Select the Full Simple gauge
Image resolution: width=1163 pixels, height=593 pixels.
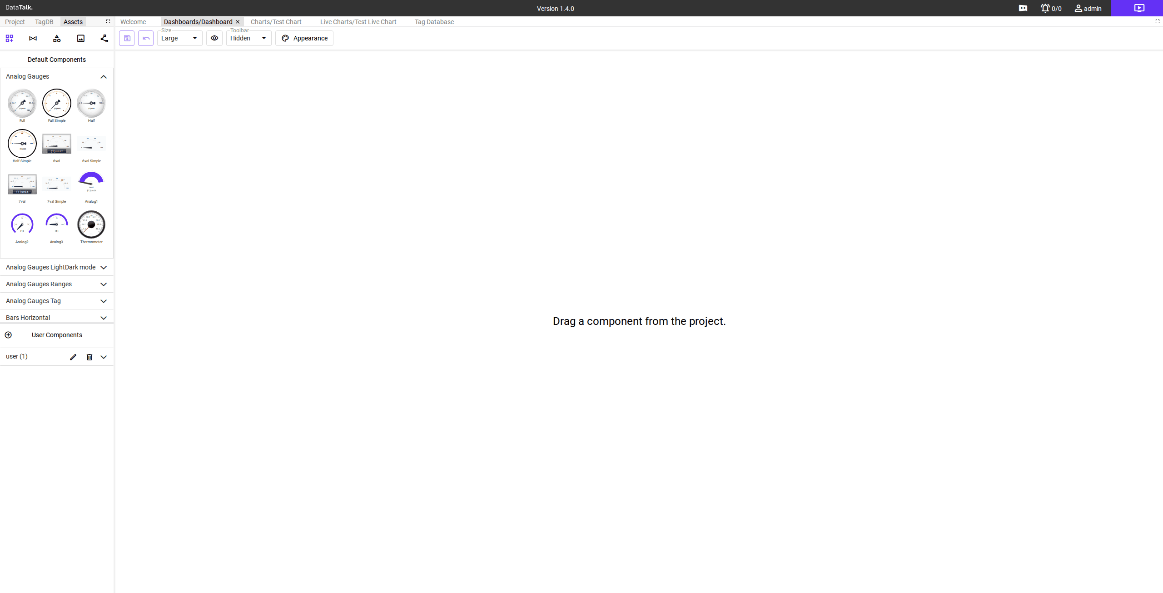(57, 105)
